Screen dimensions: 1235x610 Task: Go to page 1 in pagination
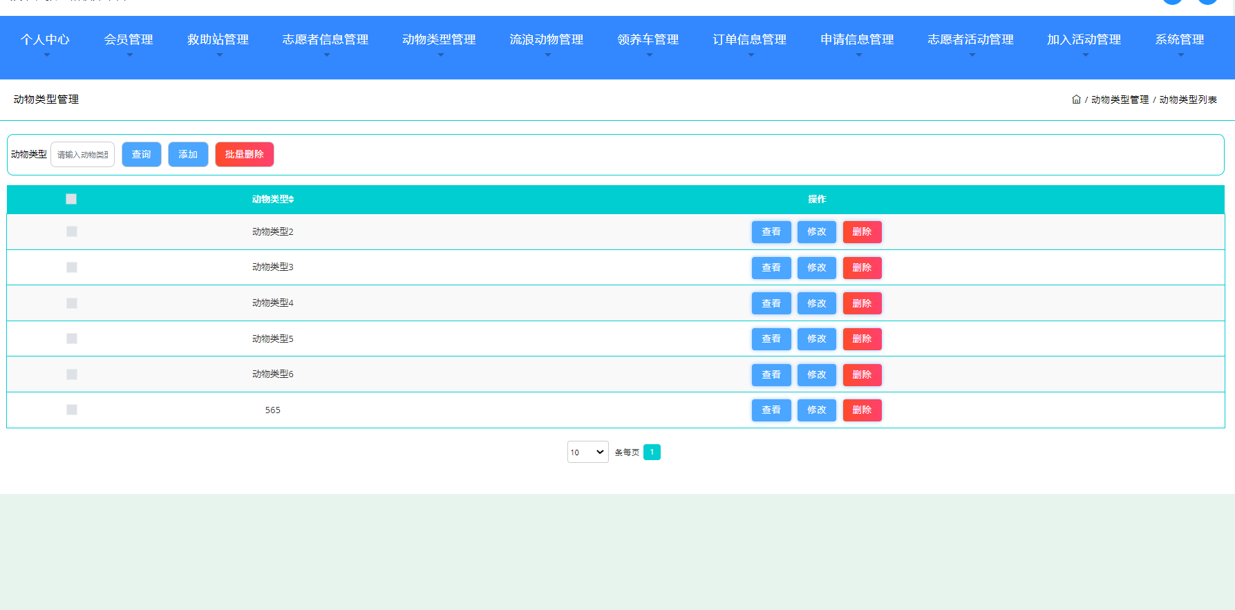point(652,452)
